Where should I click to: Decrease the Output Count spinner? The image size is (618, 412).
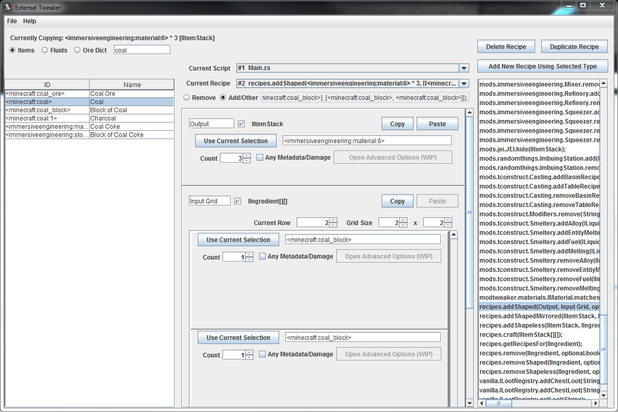click(x=247, y=161)
